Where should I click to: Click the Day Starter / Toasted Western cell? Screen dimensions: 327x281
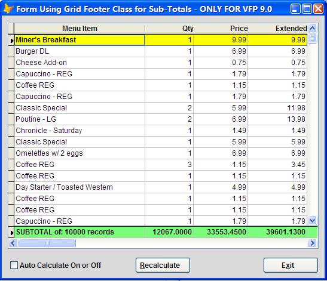pos(80,187)
